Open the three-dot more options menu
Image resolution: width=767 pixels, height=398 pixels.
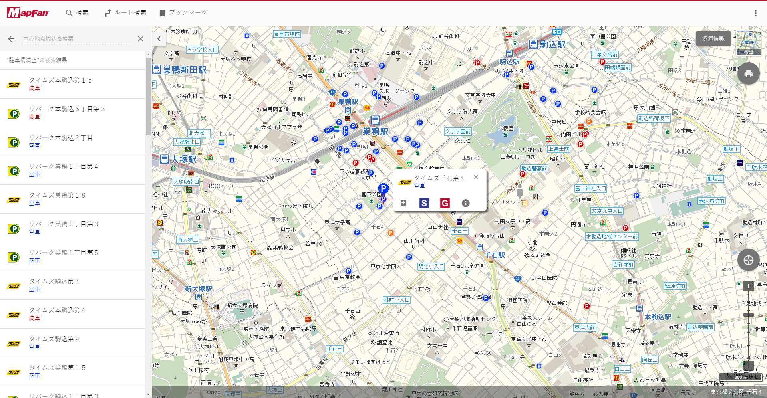tap(755, 13)
